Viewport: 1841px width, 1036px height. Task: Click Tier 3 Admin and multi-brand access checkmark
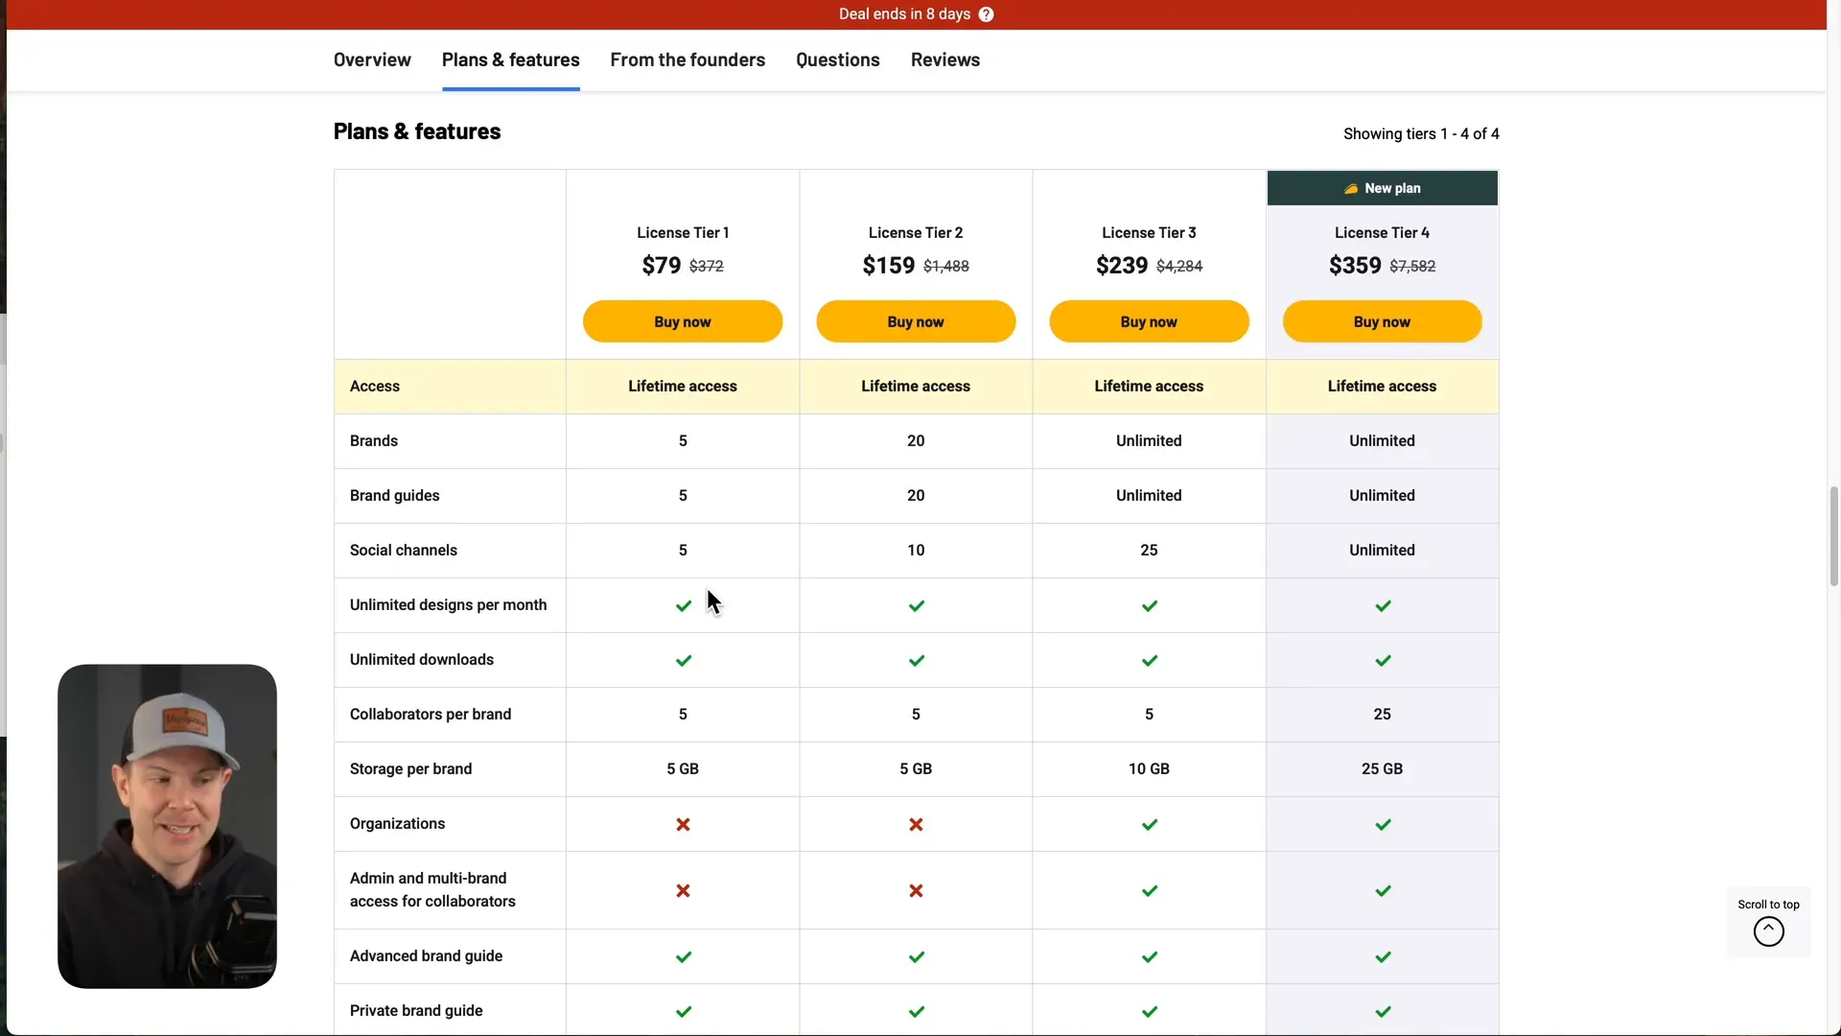[1149, 891]
